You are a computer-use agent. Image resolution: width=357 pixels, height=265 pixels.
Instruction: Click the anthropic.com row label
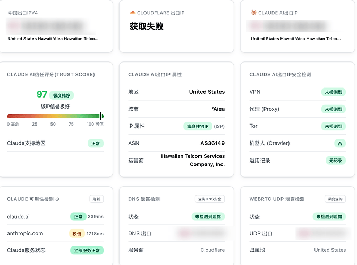tap(25, 233)
